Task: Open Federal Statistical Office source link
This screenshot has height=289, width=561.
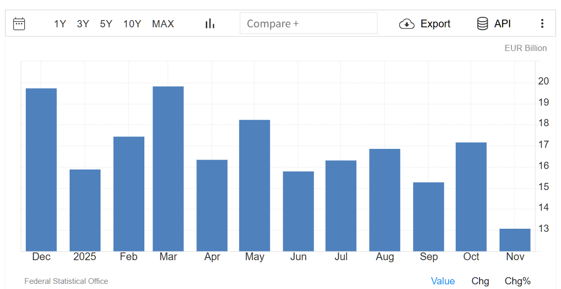Action: [66, 281]
